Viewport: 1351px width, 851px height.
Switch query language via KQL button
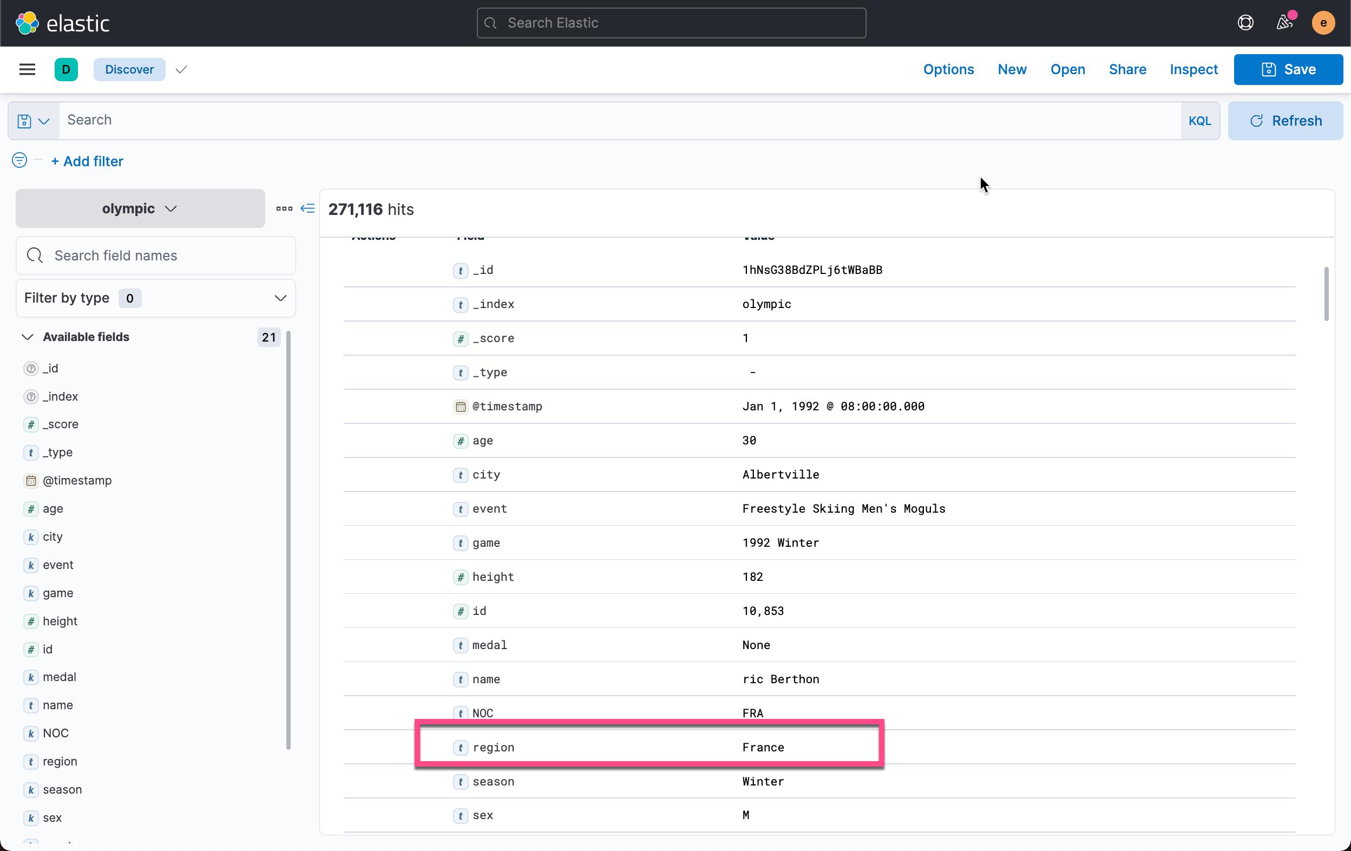point(1199,121)
